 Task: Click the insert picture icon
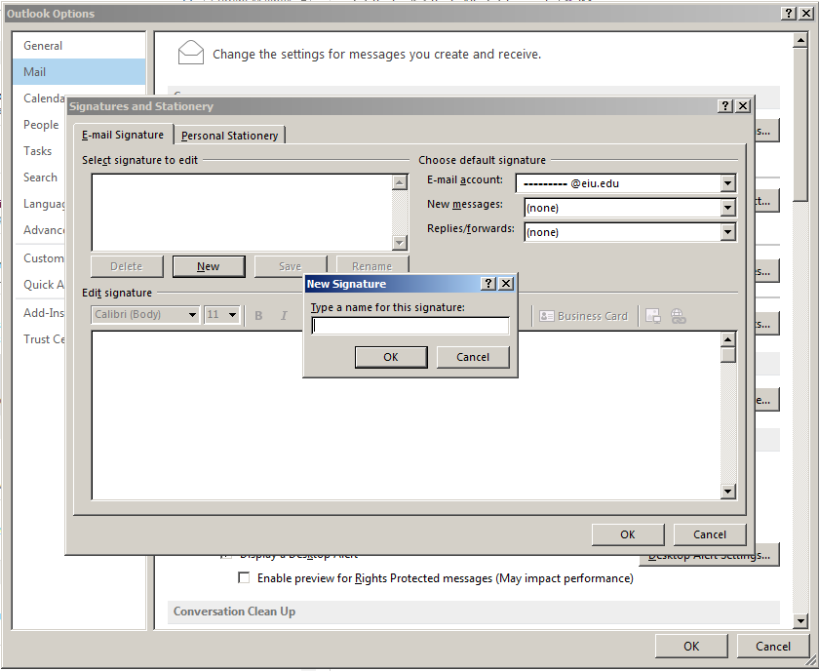(653, 316)
